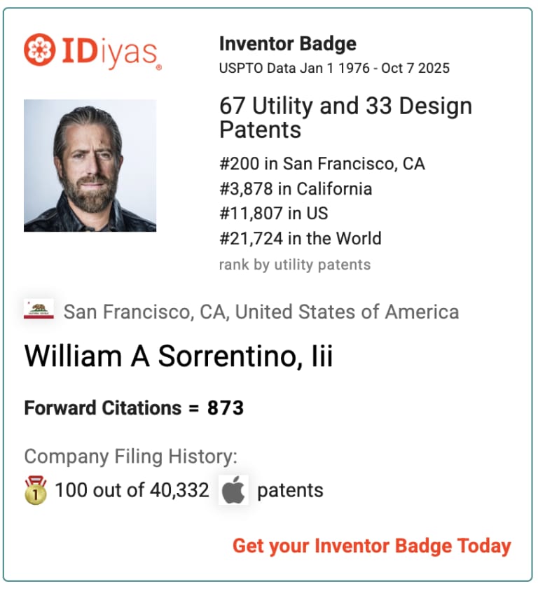Click the Inventor Badge title

(287, 43)
